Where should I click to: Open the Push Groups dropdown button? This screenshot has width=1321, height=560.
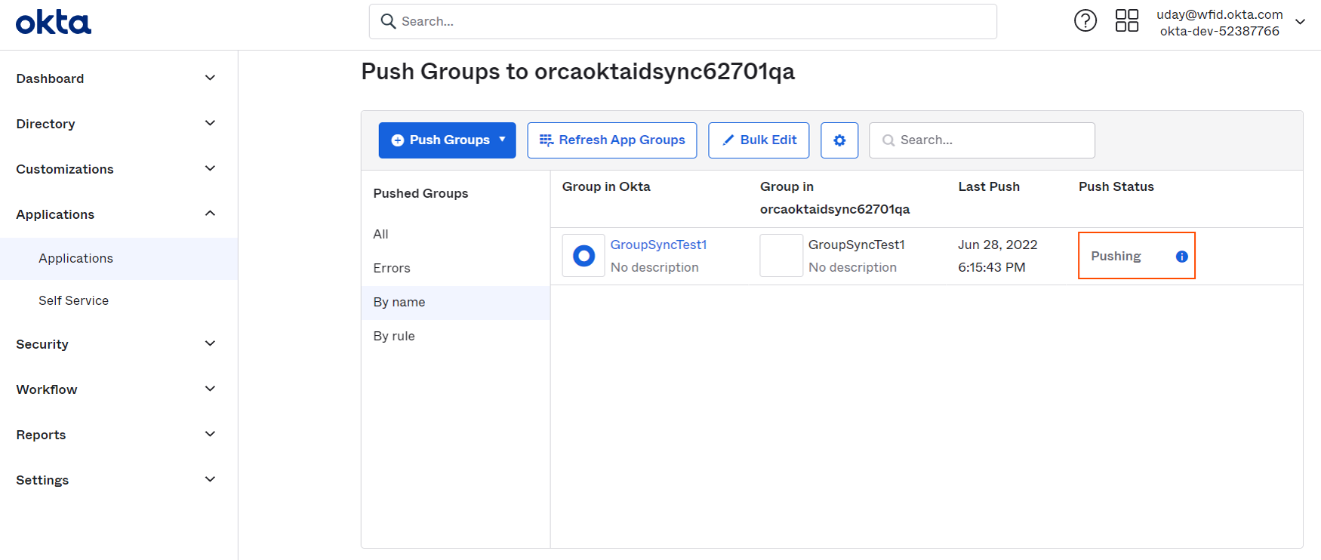click(447, 140)
